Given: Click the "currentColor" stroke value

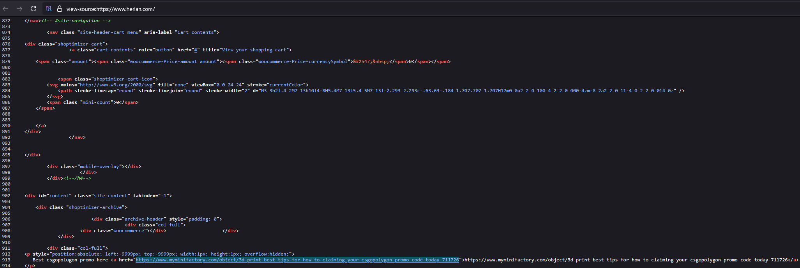Looking at the screenshot, I should tap(286, 85).
